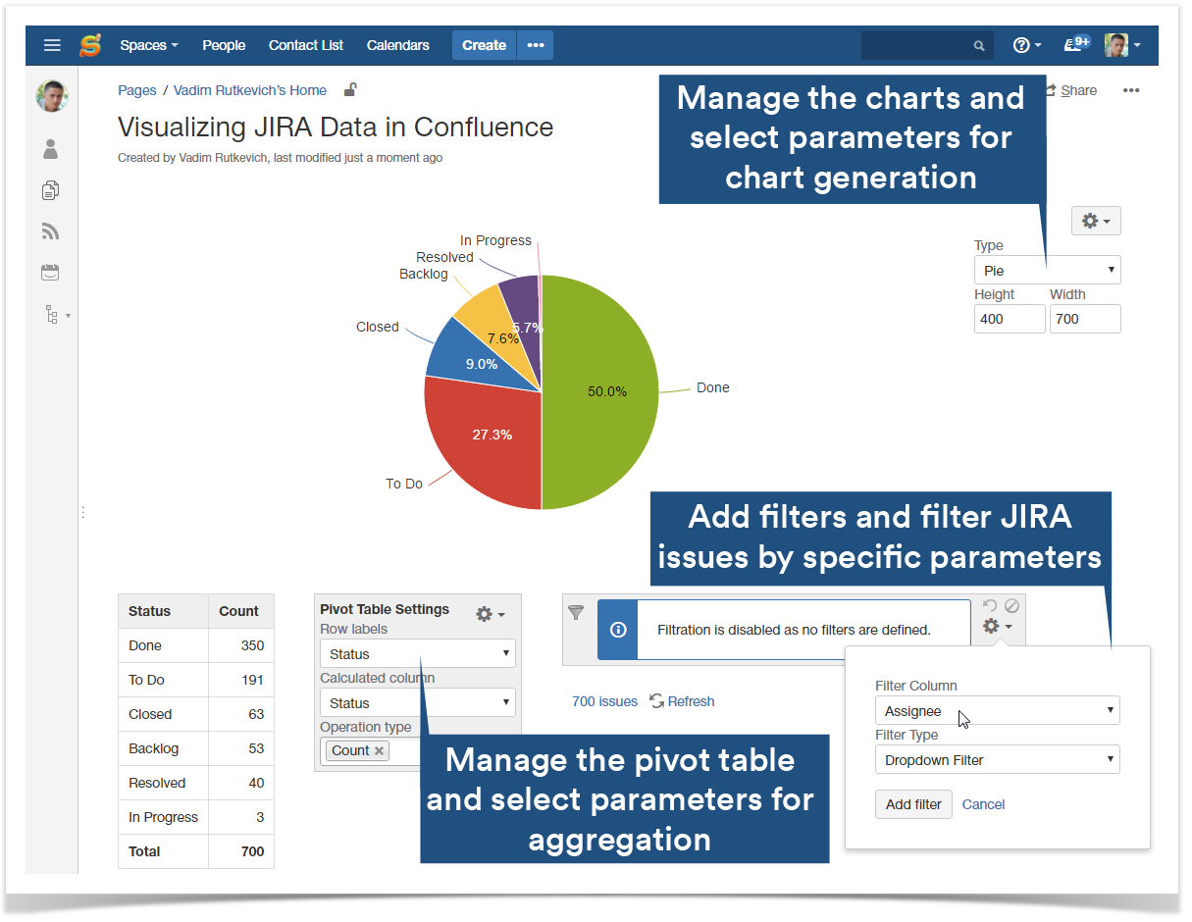Image resolution: width=1192 pixels, height=922 pixels.
Task: Open the pages icon in the sidebar
Action: [x=50, y=190]
